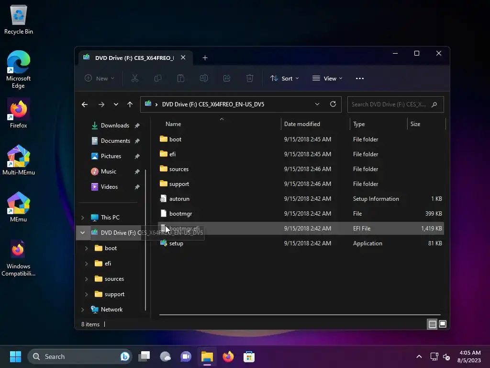This screenshot has height=368, width=490.
Task: Show hidden system tray icons
Action: (x=419, y=356)
